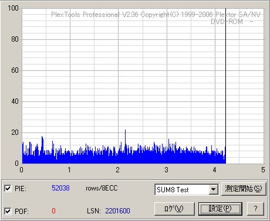Click the rows/8ECC label
270x221 pixels.
click(x=102, y=188)
